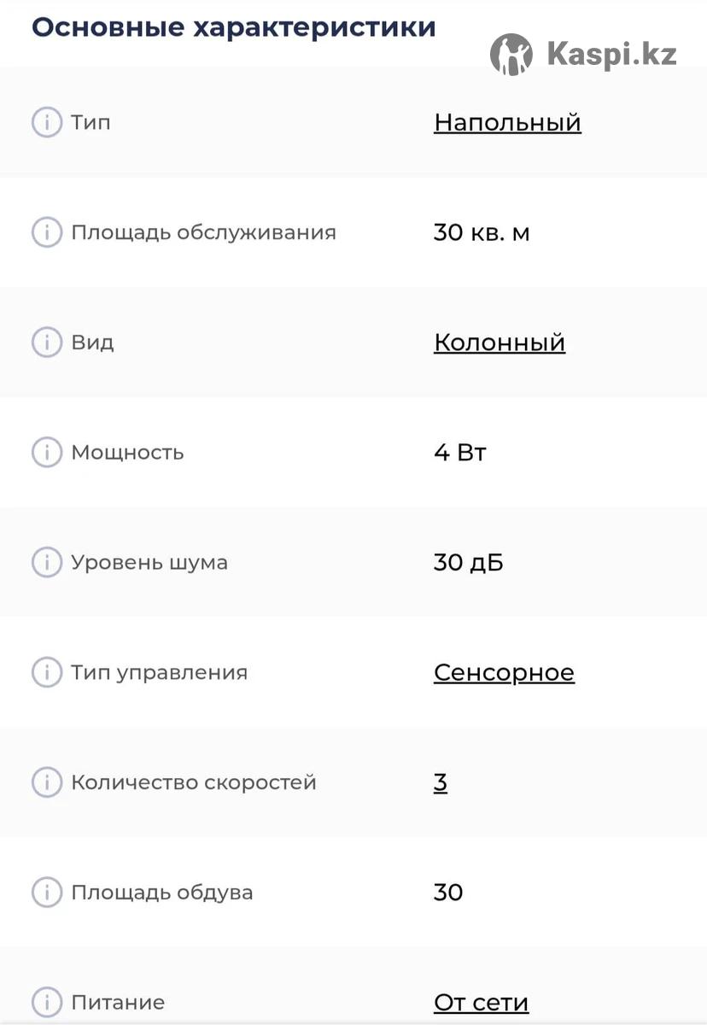Click the 4 Вт power value

tap(460, 453)
